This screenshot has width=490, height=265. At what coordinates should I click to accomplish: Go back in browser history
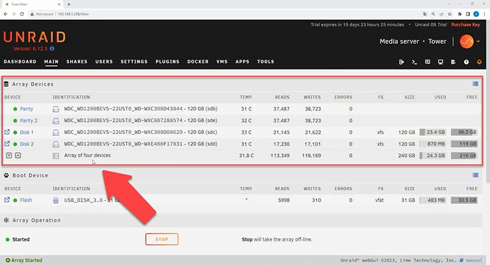pos(6,14)
